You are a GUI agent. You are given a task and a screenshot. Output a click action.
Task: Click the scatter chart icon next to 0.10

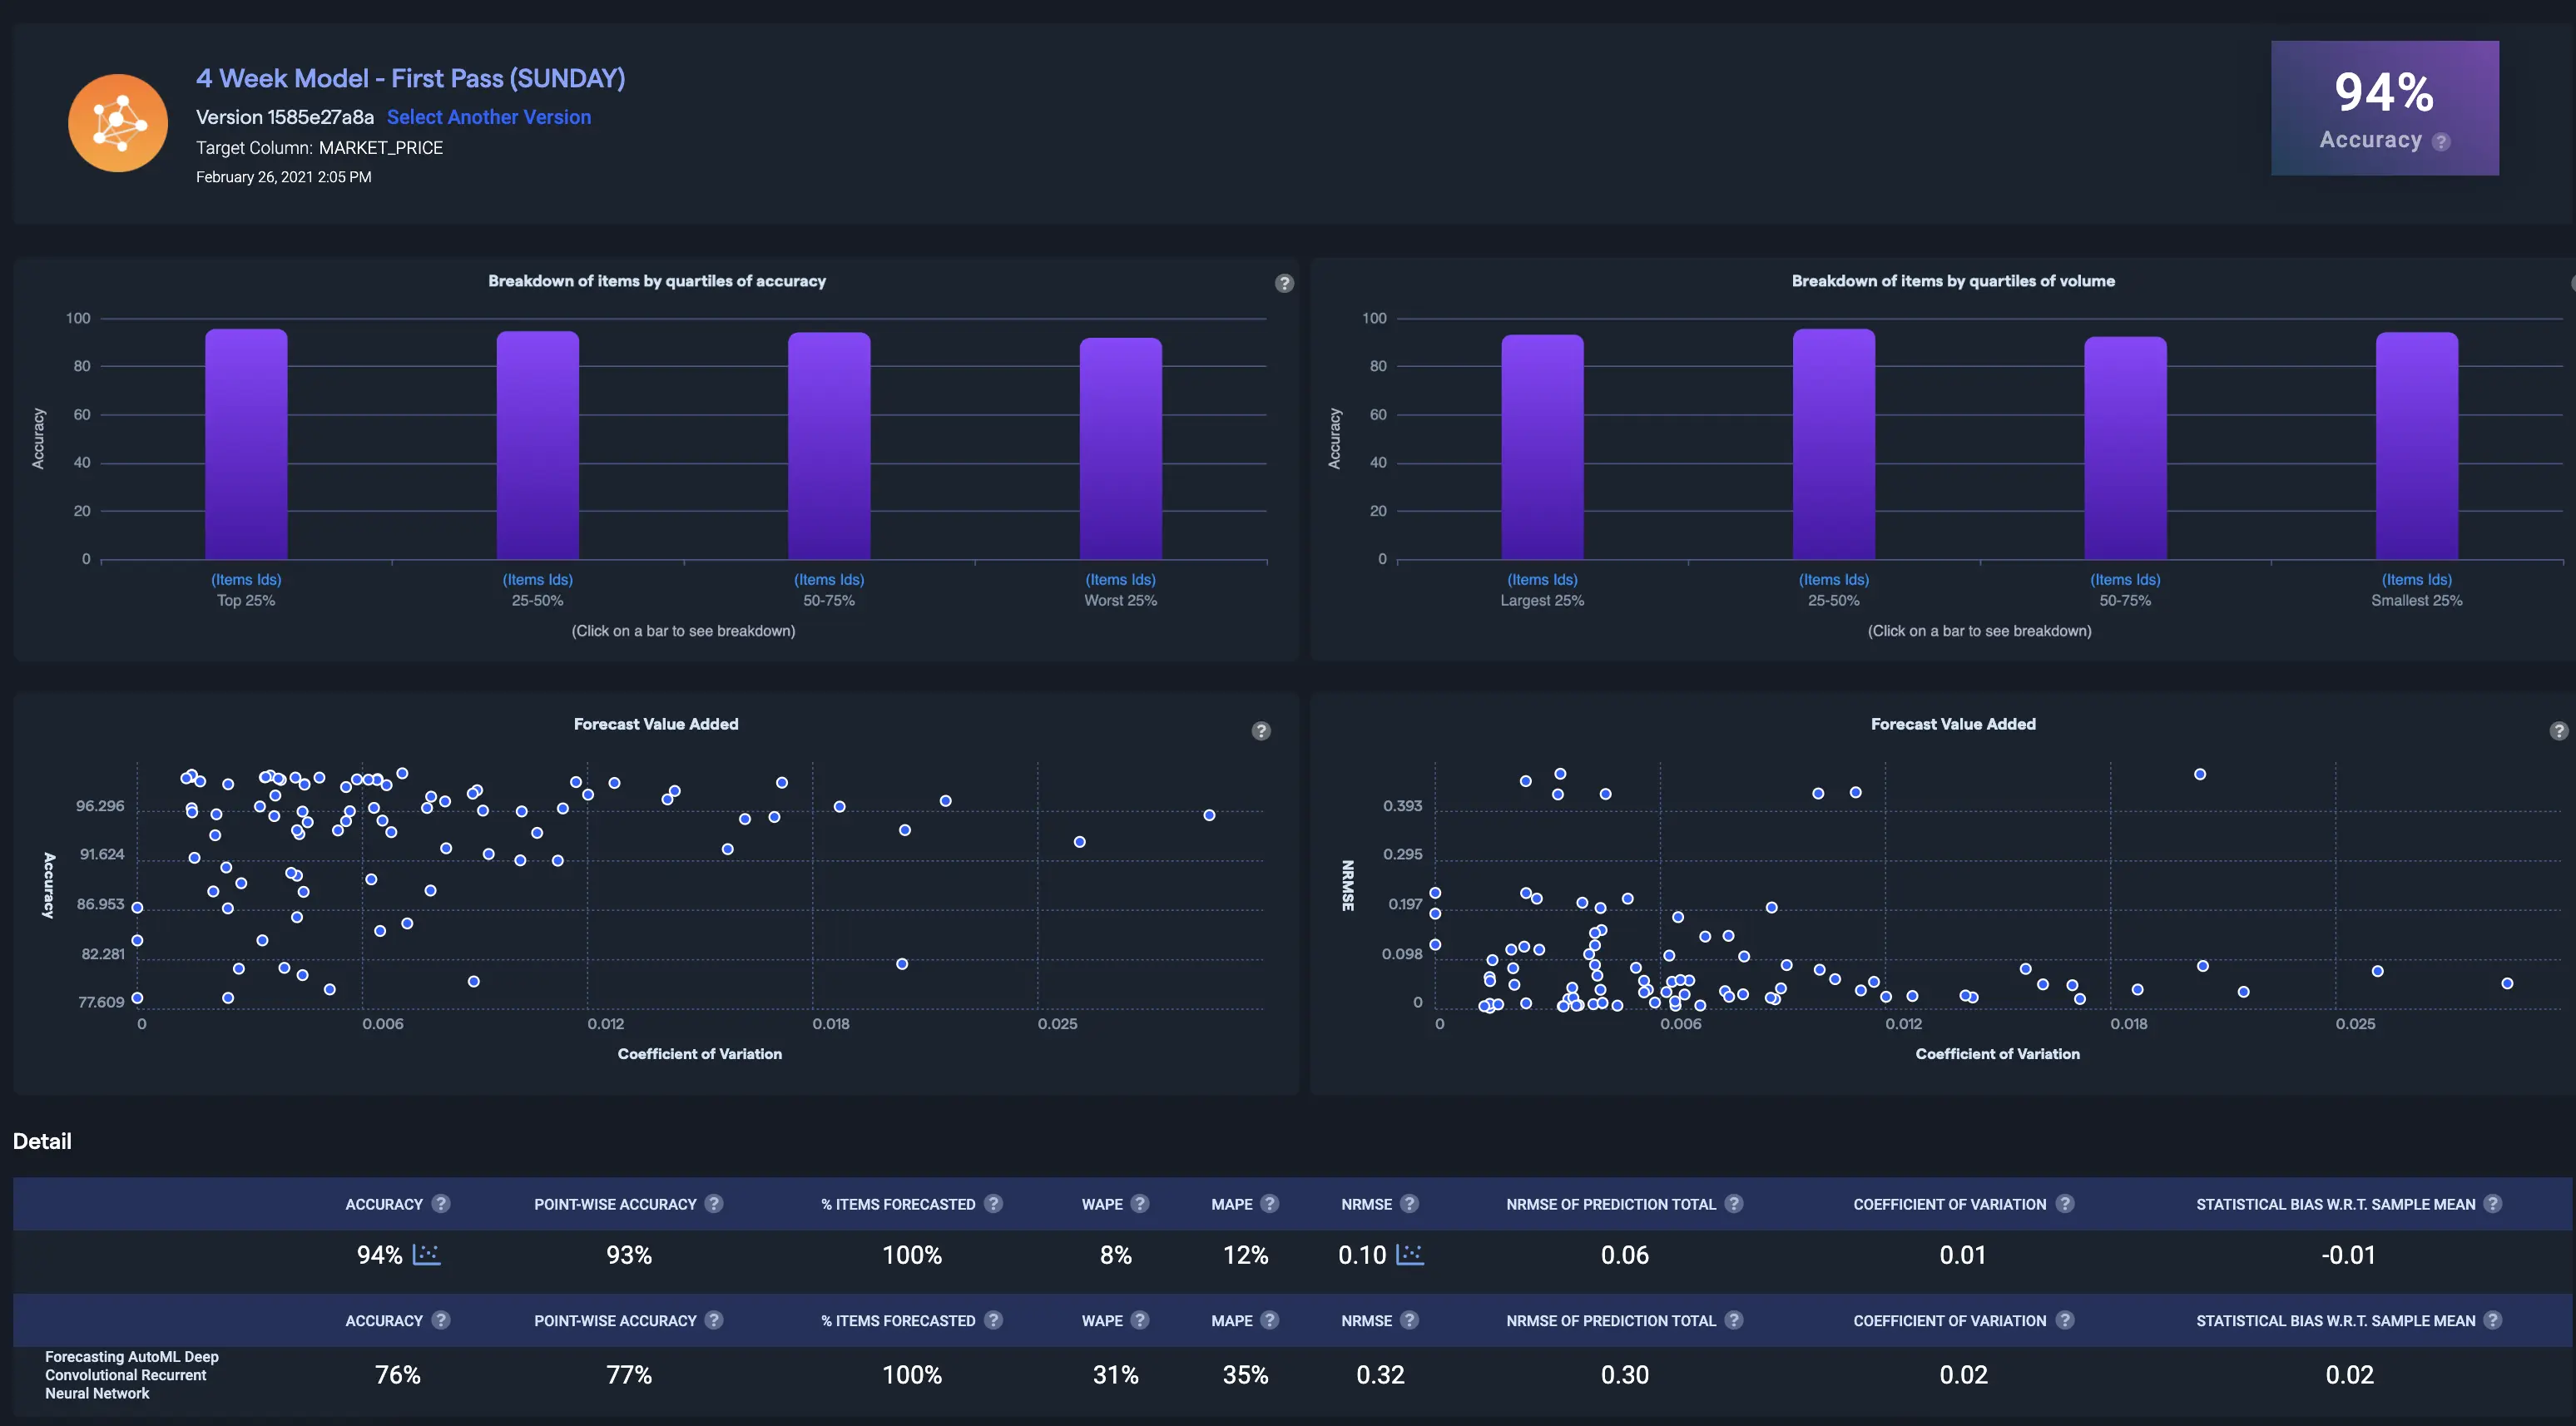(1410, 1254)
